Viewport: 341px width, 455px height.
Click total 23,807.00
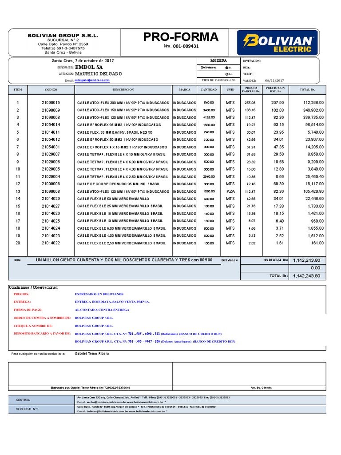[315, 140]
